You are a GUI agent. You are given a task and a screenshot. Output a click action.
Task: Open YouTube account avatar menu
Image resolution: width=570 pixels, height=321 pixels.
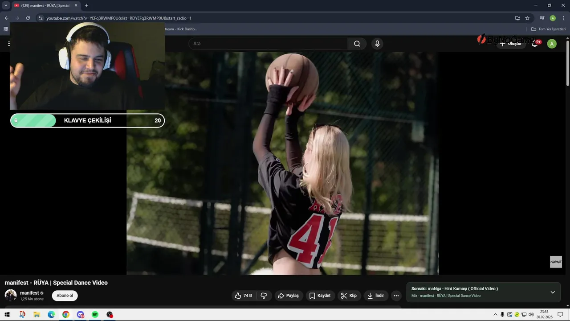[552, 44]
